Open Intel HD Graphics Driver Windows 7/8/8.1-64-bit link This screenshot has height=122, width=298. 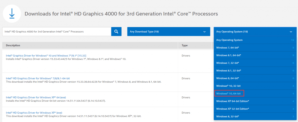tap(38, 78)
